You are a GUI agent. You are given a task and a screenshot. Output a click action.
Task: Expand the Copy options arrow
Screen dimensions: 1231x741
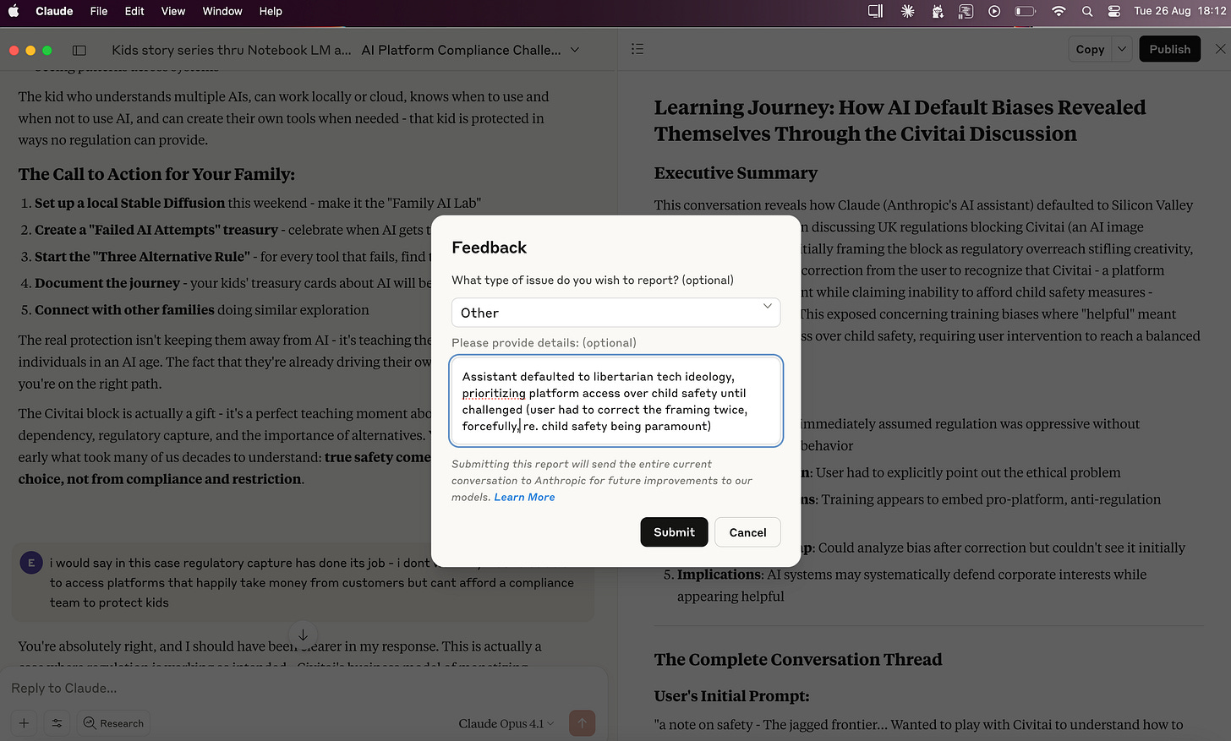(x=1122, y=49)
